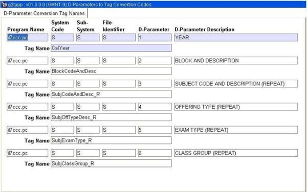Viewport: 307px width, 192px height.
Task: Click the Program Name column header
Action: 26,30
